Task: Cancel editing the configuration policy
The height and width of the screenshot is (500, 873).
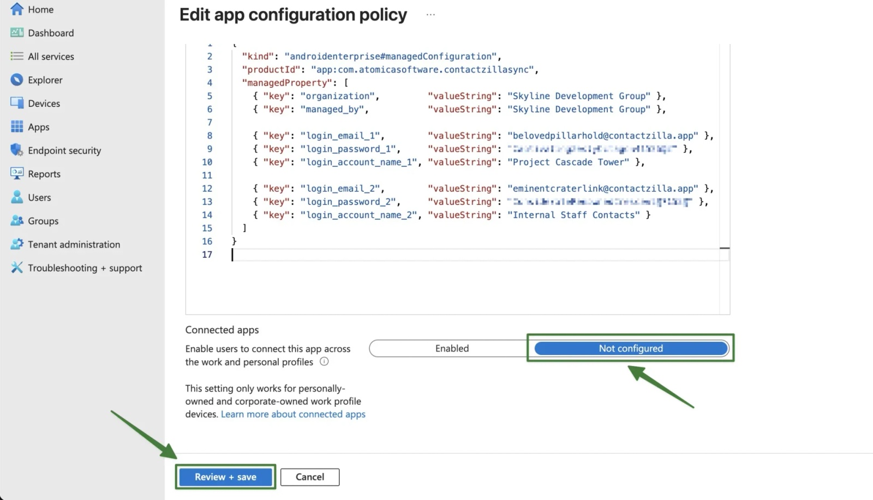Action: point(310,477)
